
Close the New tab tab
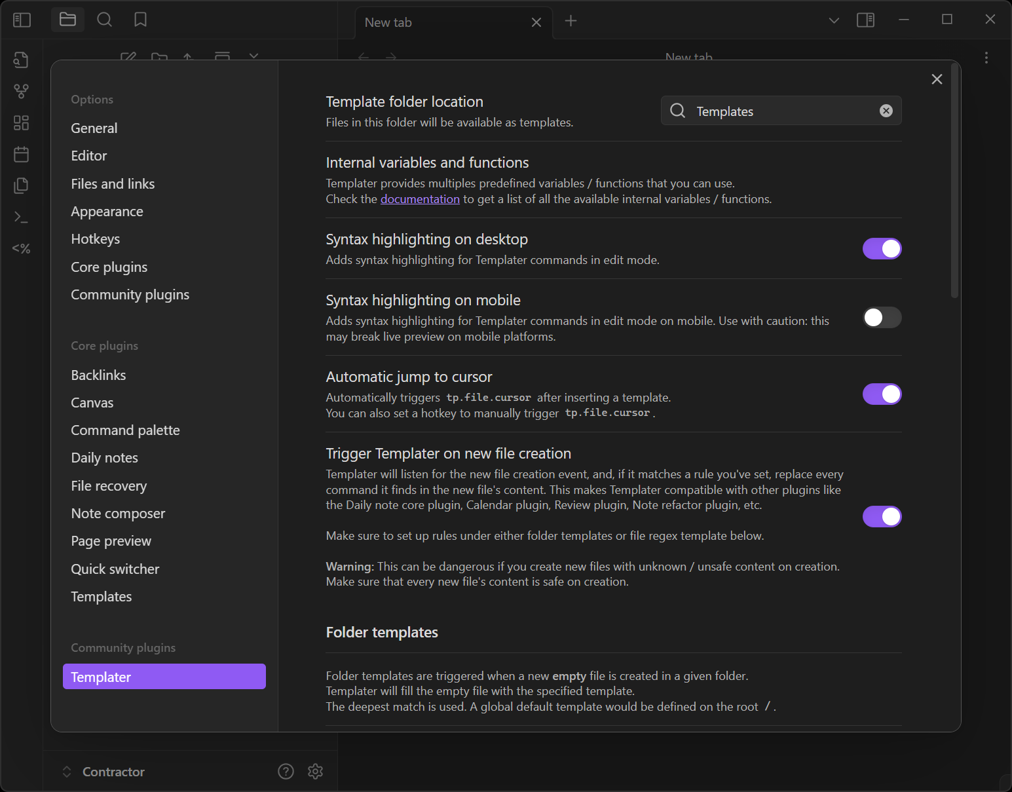536,22
